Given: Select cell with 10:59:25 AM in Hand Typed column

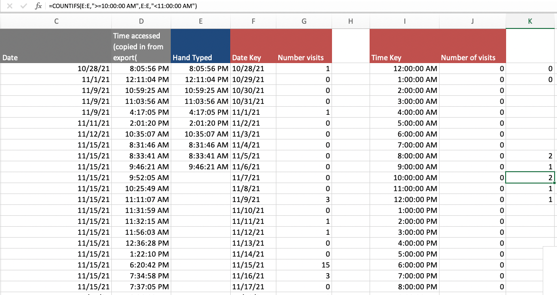Looking at the screenshot, I should [201, 90].
